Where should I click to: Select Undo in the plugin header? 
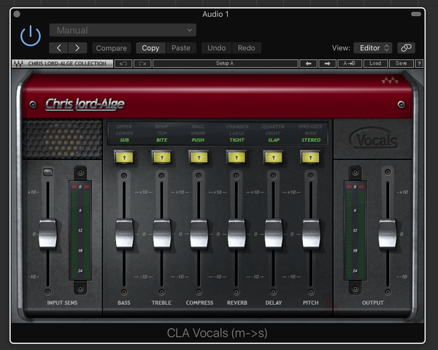click(217, 48)
